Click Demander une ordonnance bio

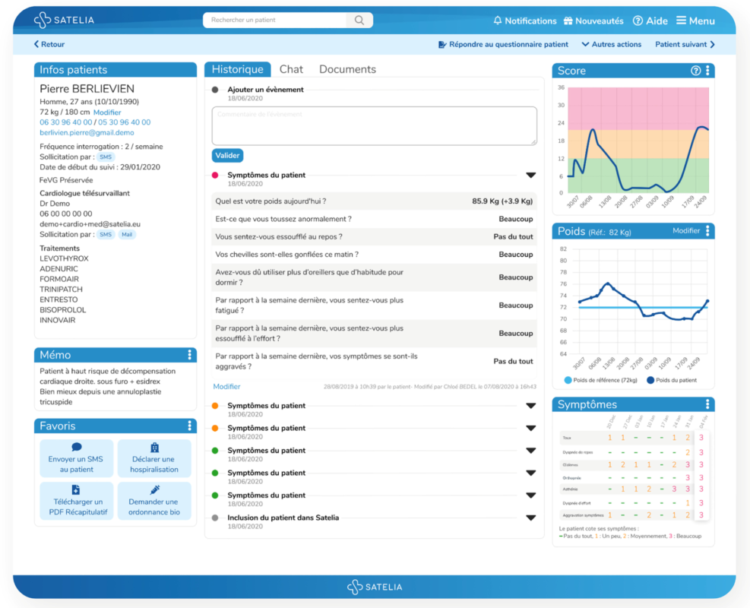[154, 501]
